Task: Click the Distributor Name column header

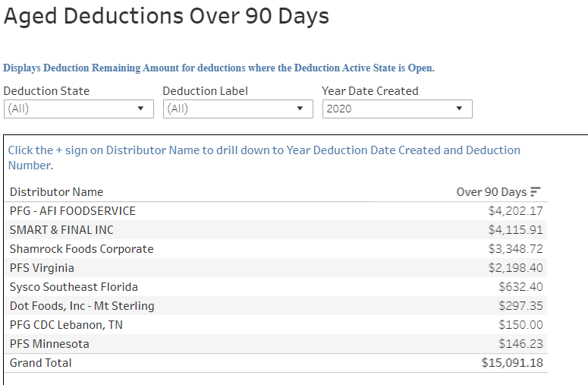Action: point(56,192)
